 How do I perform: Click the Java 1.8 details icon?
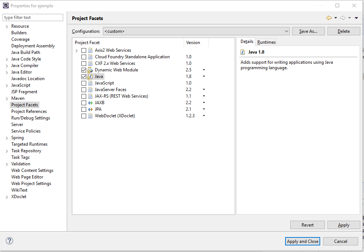[x=242, y=52]
